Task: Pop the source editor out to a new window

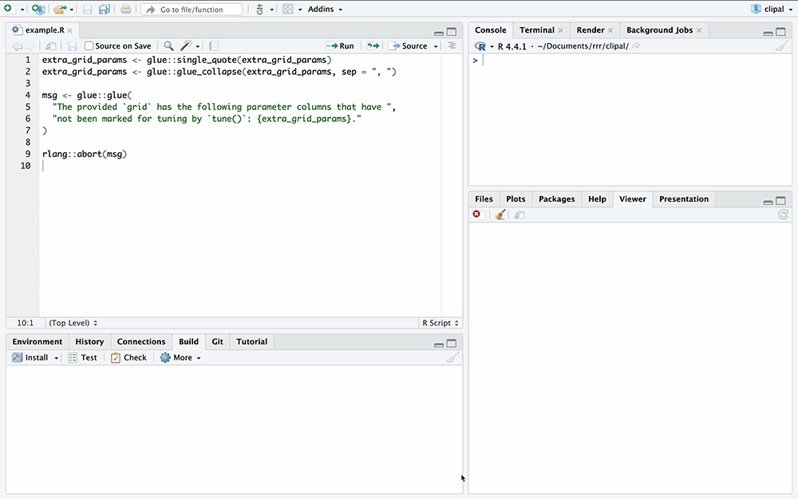Action: (x=49, y=45)
